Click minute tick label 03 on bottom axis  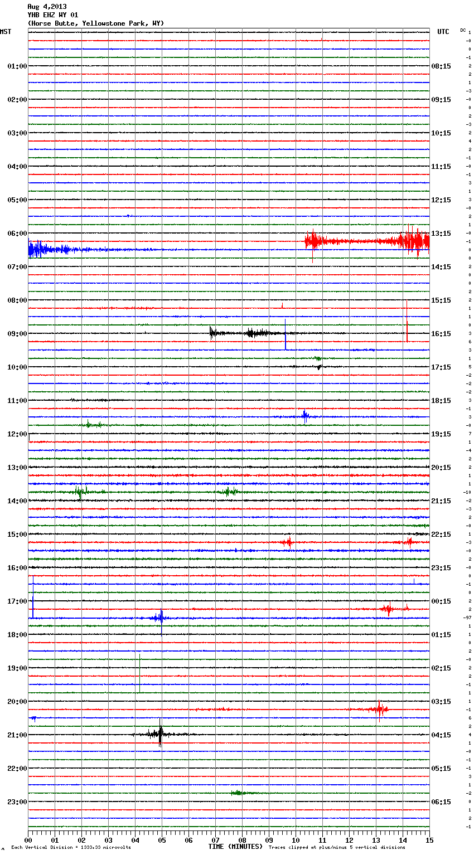(109, 840)
